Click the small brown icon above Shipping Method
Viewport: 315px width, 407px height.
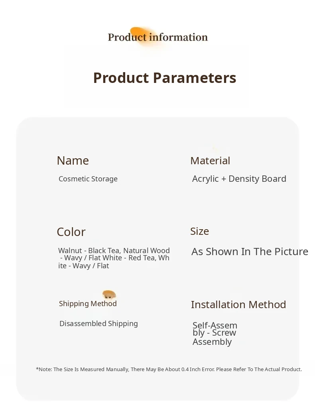click(x=109, y=295)
